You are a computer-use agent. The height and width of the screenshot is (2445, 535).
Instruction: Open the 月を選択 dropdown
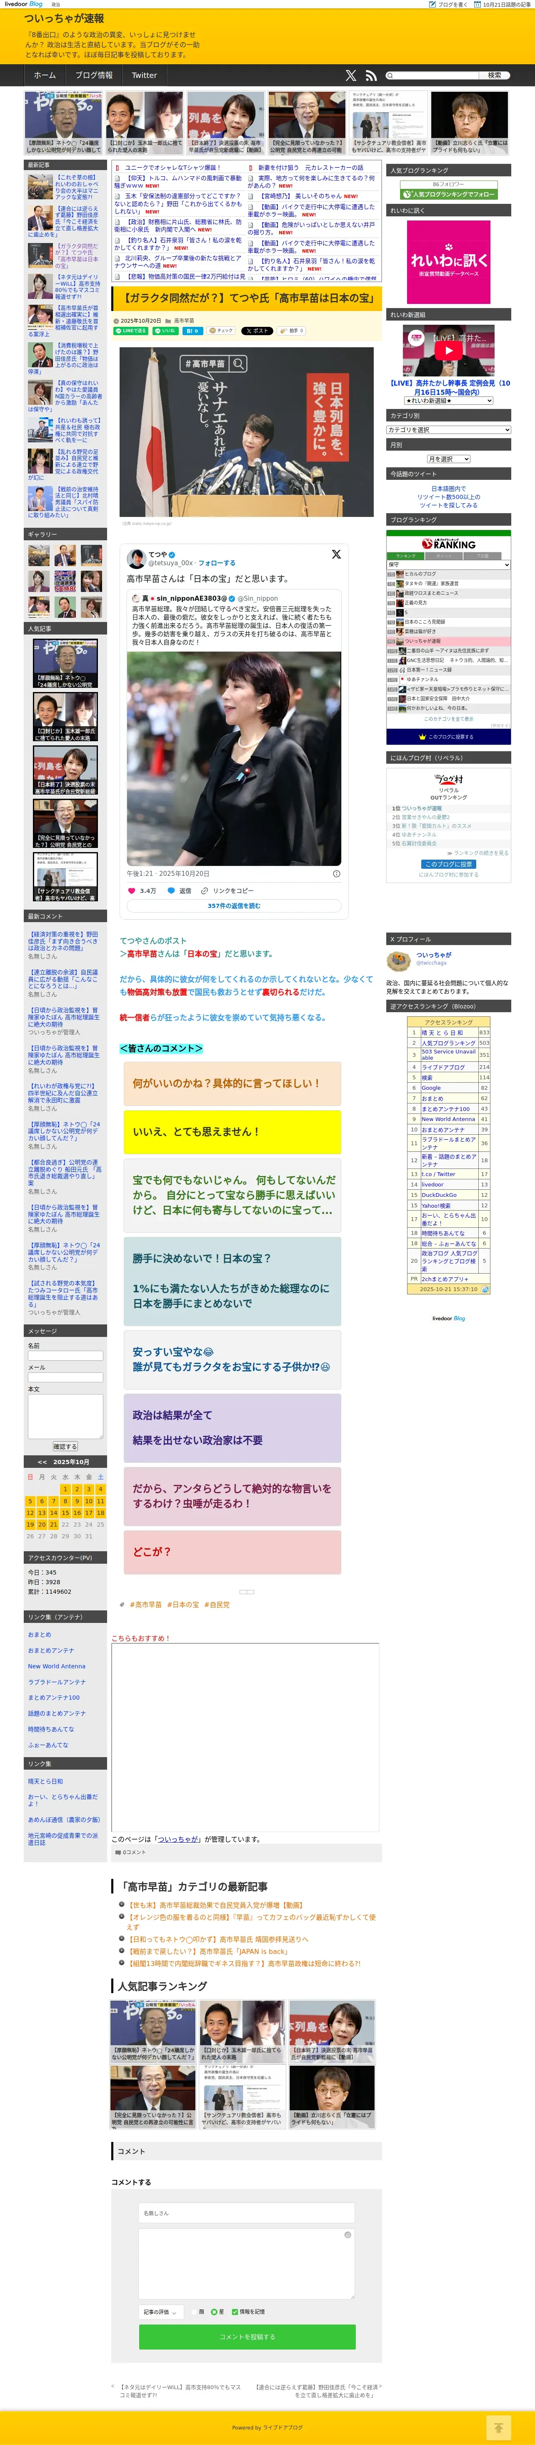pos(449,459)
